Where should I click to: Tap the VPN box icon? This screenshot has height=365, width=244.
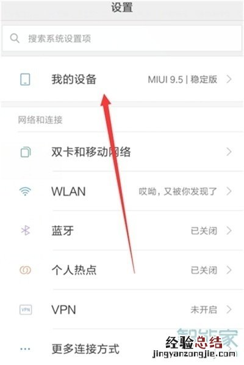(25, 309)
